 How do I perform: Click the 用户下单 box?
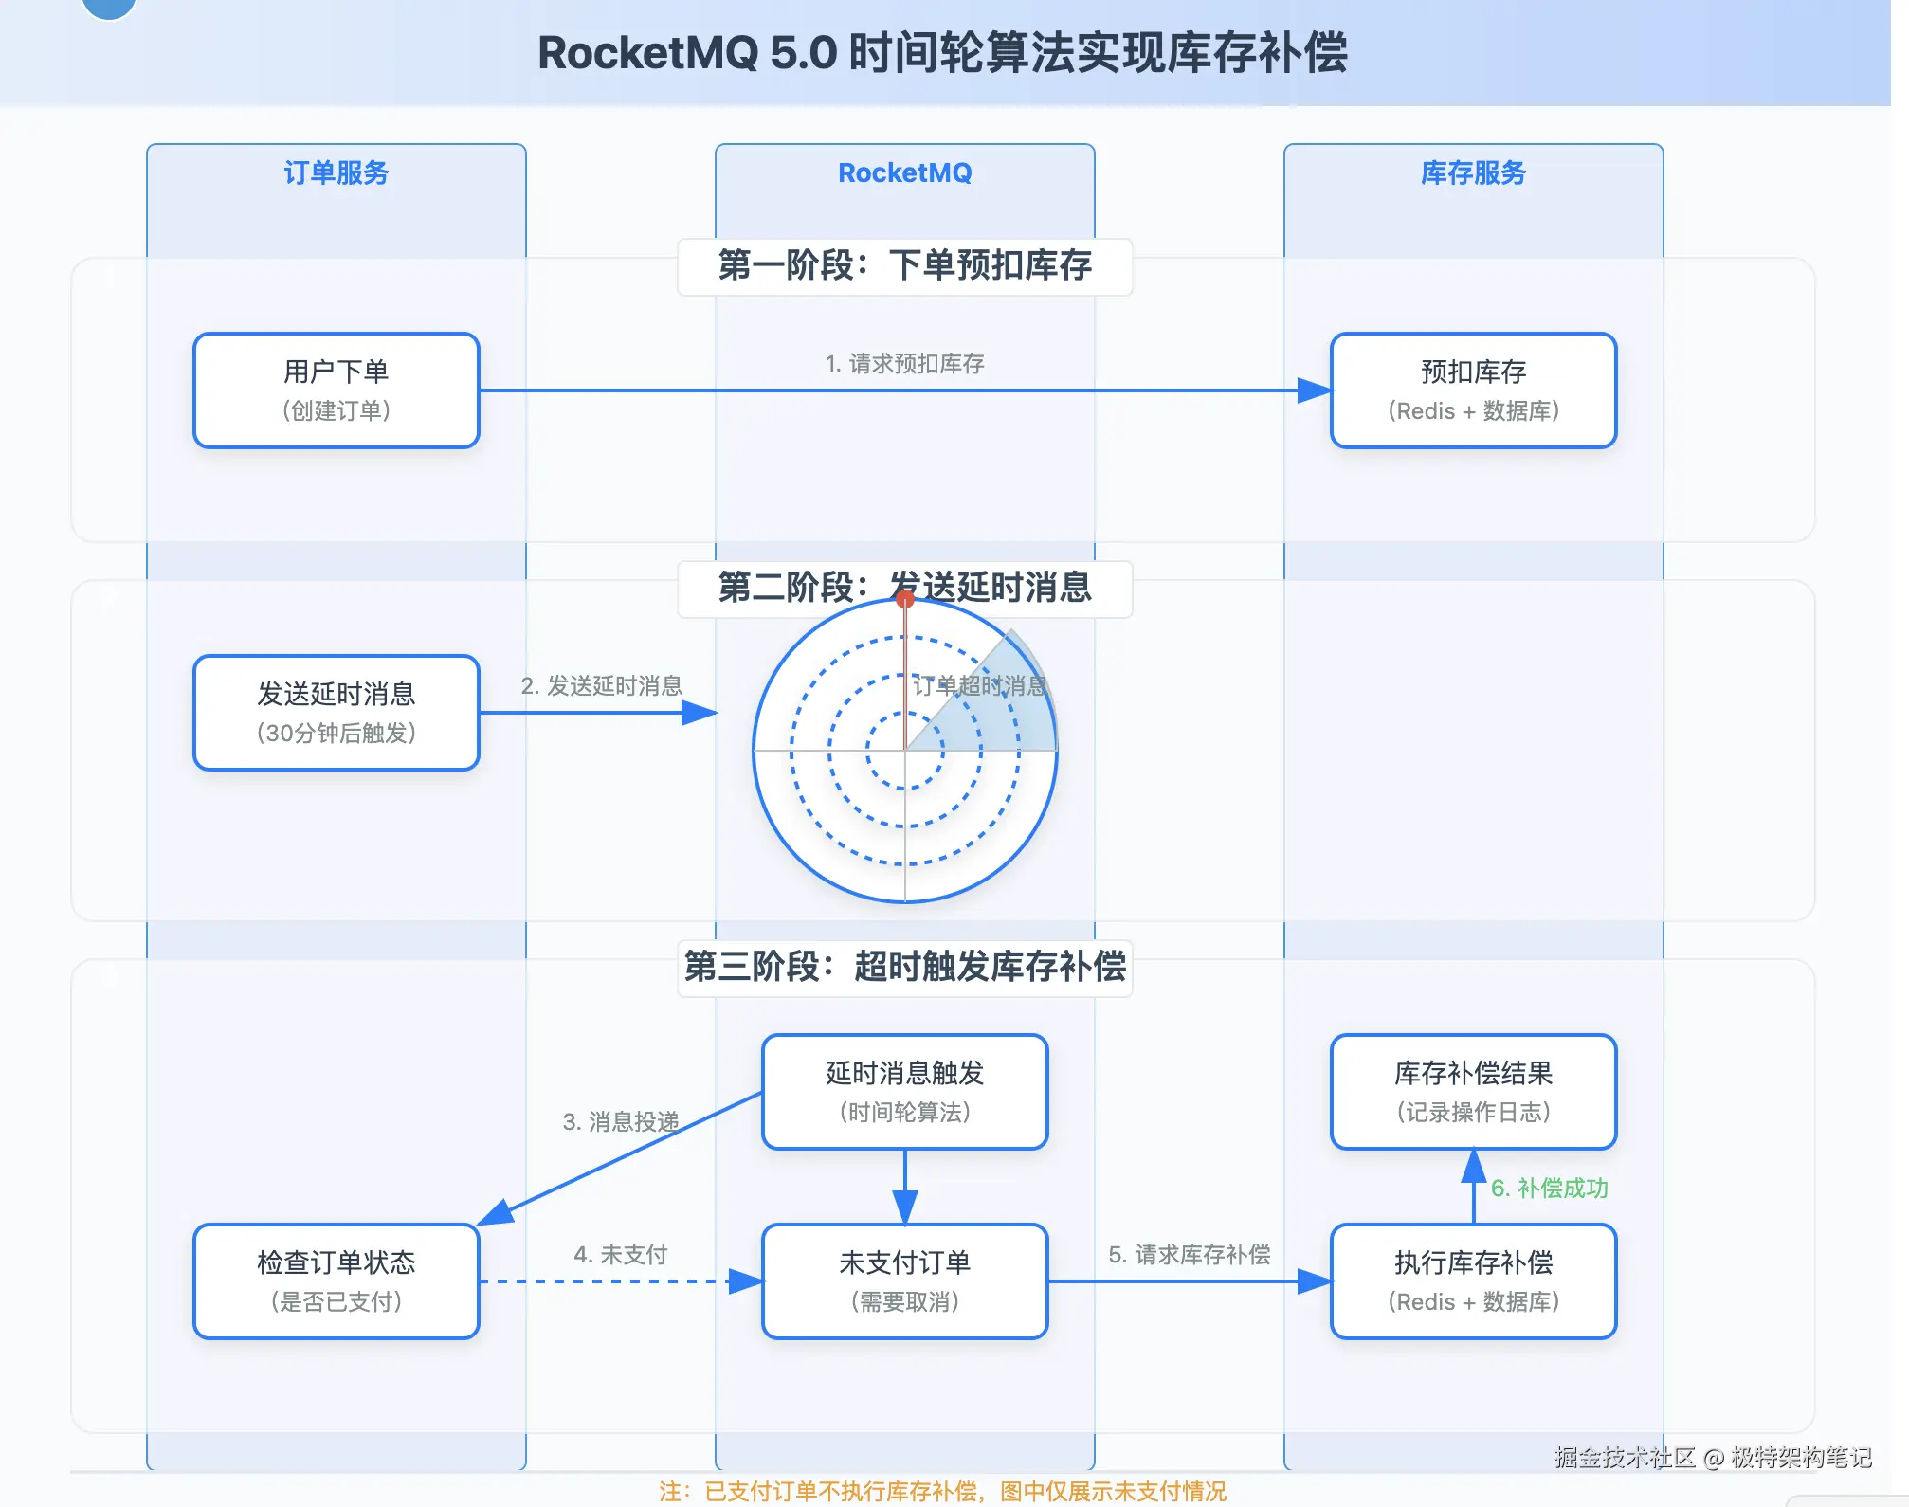336,390
